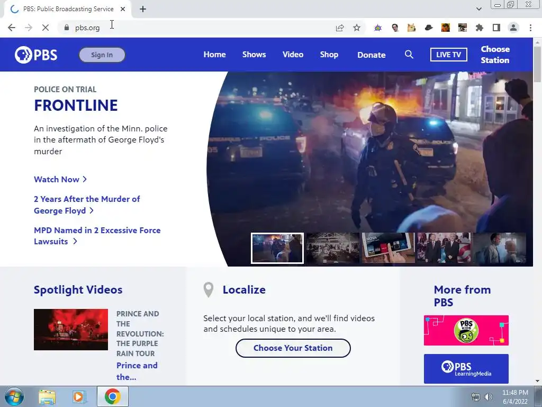This screenshot has width=542, height=407.
Task: Select the last carousel thumbnail
Action: pos(500,248)
